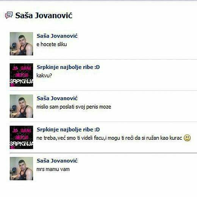
Task: Open Saša's avatar beside 'e hocete sliku'
Action: [22, 44]
